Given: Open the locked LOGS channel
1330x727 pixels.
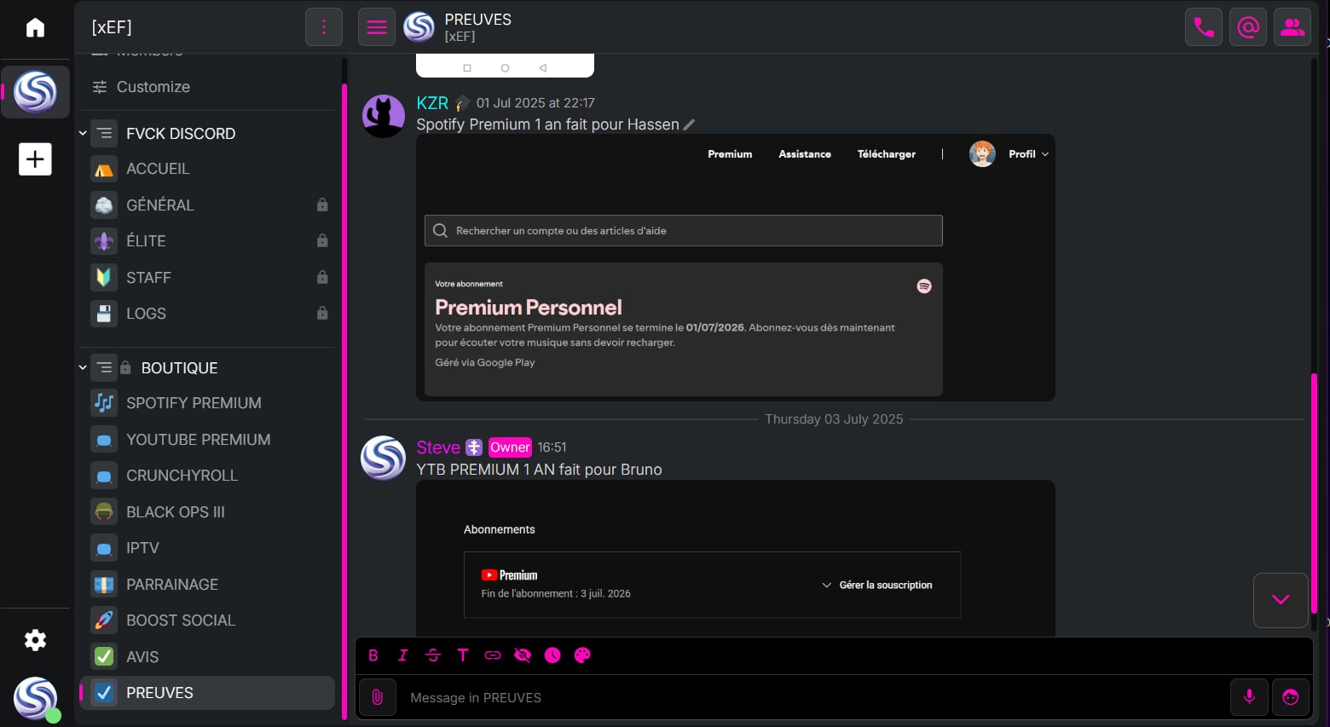Looking at the screenshot, I should (x=207, y=314).
